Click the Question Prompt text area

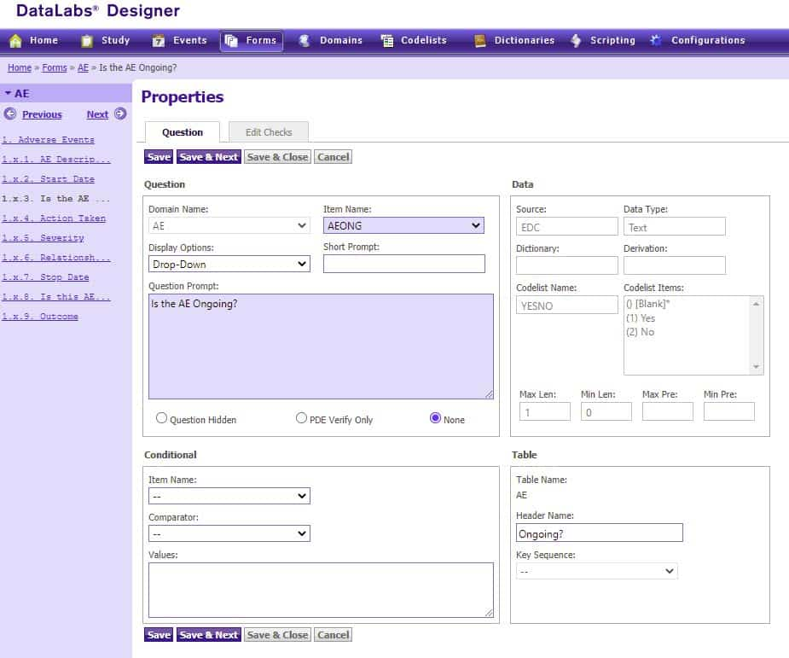(x=321, y=346)
